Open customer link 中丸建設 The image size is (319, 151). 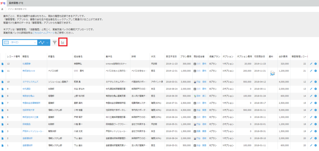[x=27, y=89]
